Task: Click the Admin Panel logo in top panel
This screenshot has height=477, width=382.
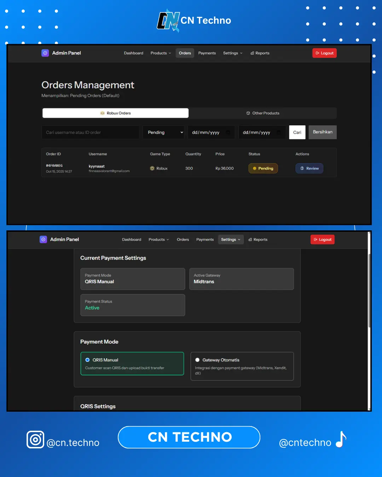Action: [x=45, y=53]
